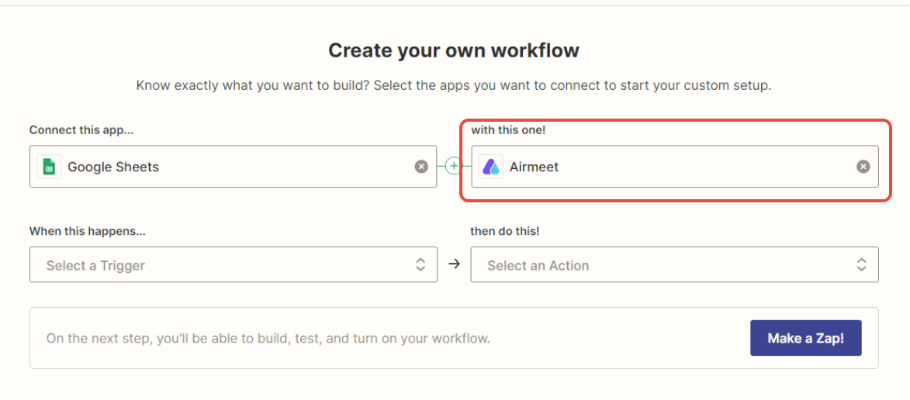Viewport: 910px width, 400px height.
Task: Click the Airmeet app logo
Action: (x=491, y=167)
